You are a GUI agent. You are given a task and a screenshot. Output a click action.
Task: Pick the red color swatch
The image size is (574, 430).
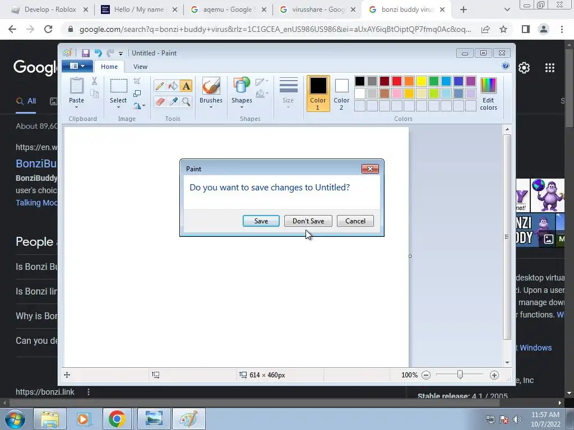[397, 81]
